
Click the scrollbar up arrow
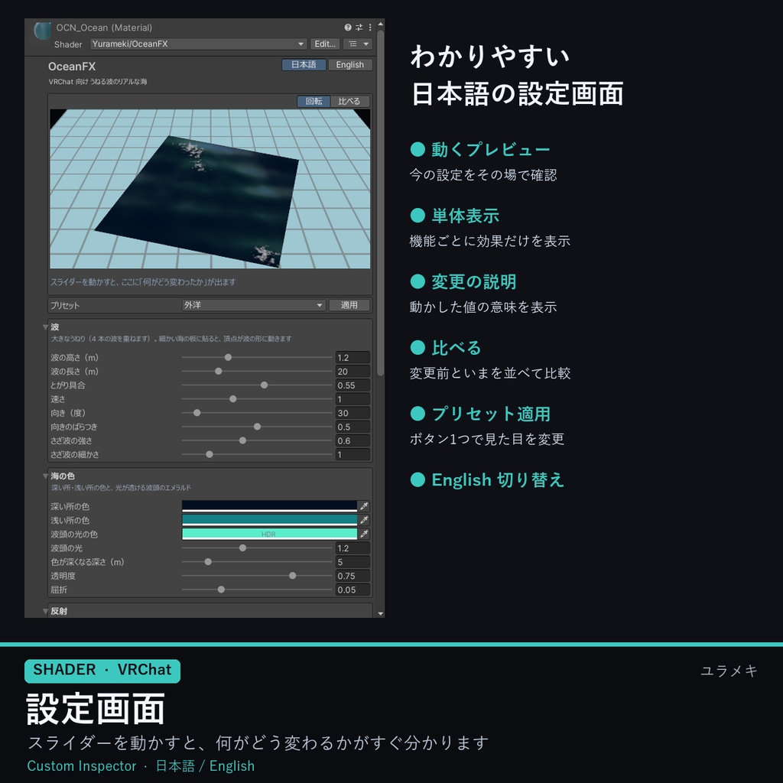coord(381,24)
